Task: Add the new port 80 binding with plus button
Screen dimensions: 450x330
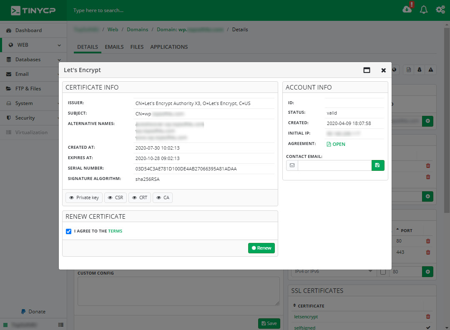Action: pyautogui.click(x=427, y=272)
